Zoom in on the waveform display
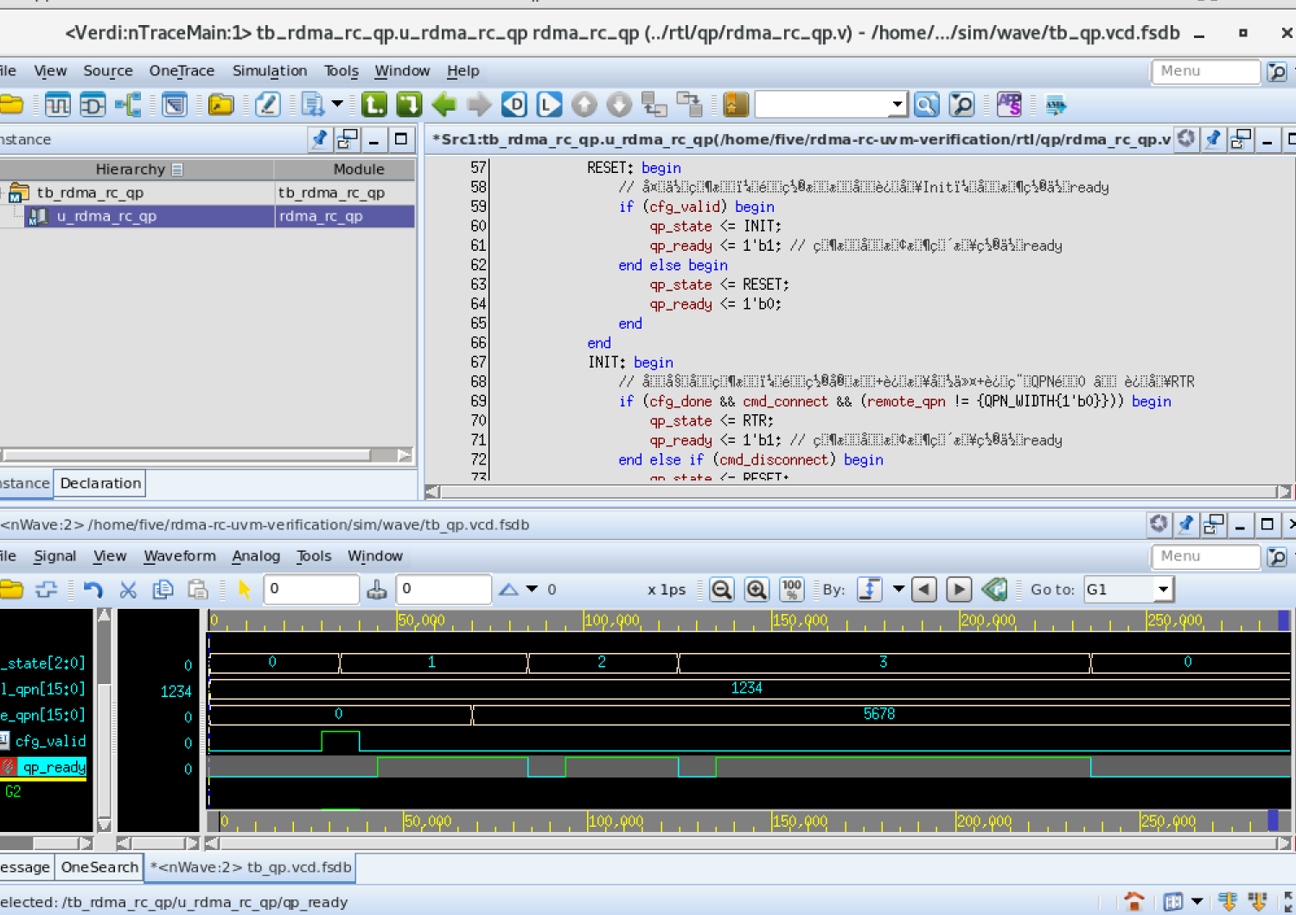 [757, 589]
